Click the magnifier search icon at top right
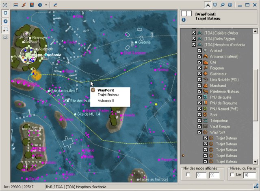Image resolution: width=260 pixels, height=191 pixels. coord(223,5)
